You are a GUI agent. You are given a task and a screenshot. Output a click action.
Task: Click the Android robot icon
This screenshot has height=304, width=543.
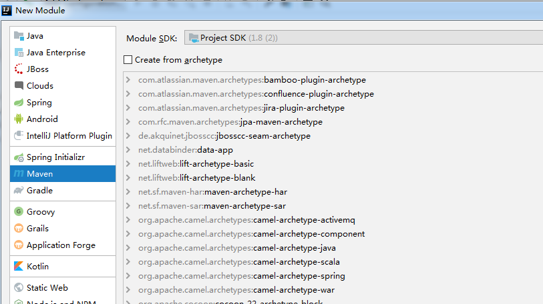19,119
